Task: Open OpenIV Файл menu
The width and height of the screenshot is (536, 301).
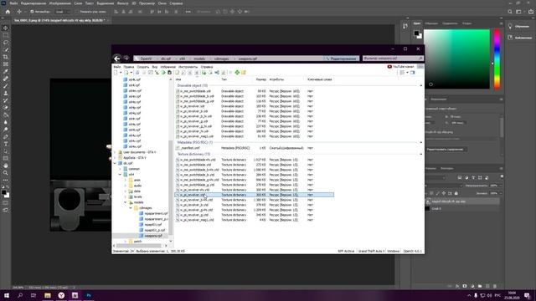Action: (117, 67)
